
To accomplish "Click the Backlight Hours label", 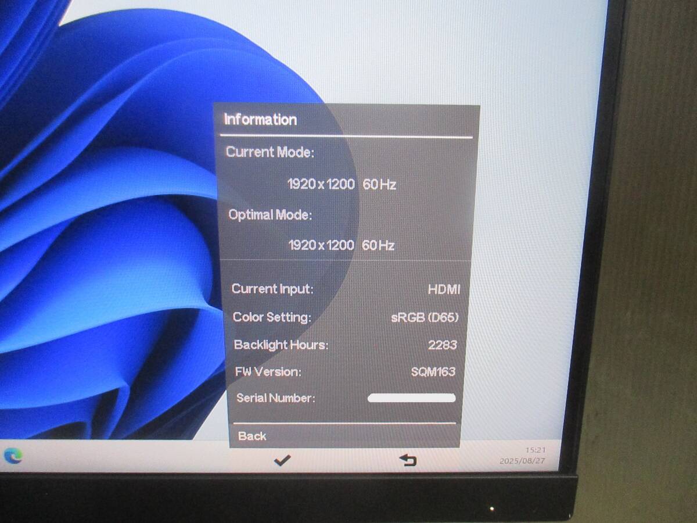I will point(281,345).
